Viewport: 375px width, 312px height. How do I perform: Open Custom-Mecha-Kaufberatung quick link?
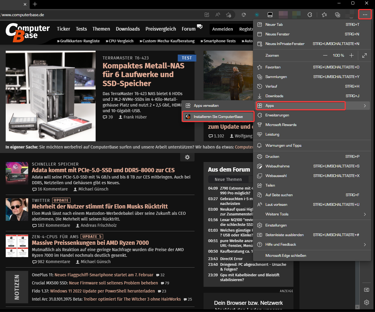167,41
